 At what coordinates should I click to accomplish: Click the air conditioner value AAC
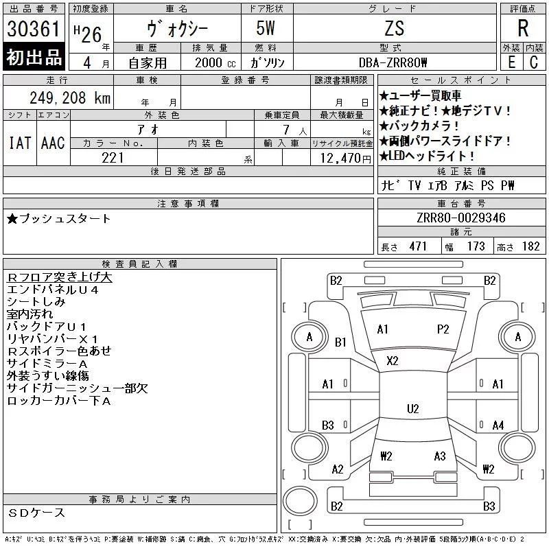[x=53, y=143]
